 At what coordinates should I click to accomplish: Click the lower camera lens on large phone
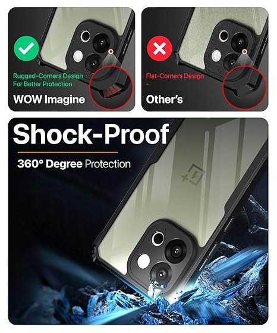pyautogui.click(x=161, y=274)
